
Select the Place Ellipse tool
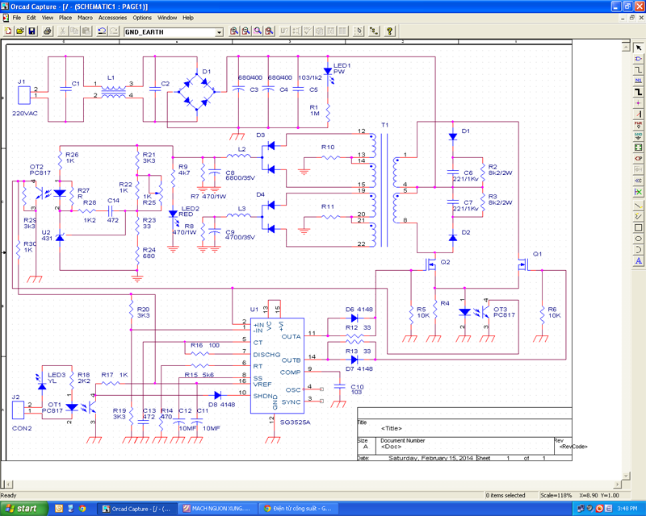[x=638, y=239]
